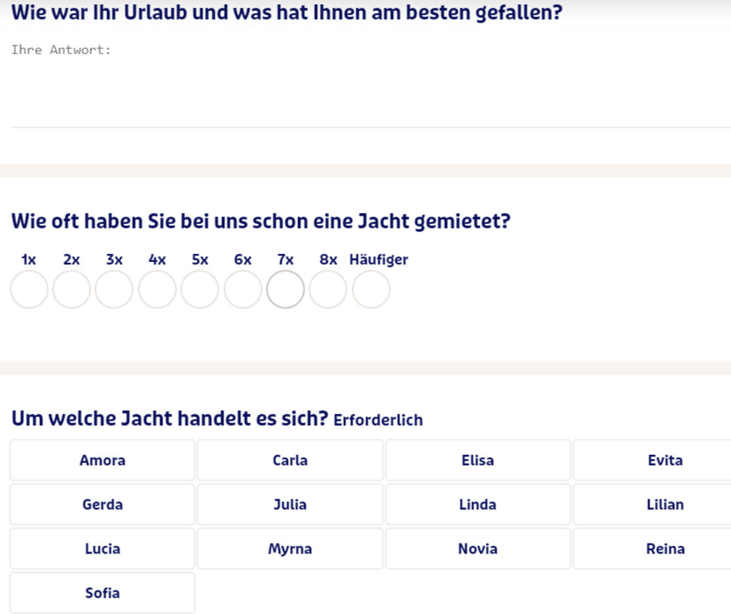
Task: Select the Carla yacht button
Action: [290, 460]
